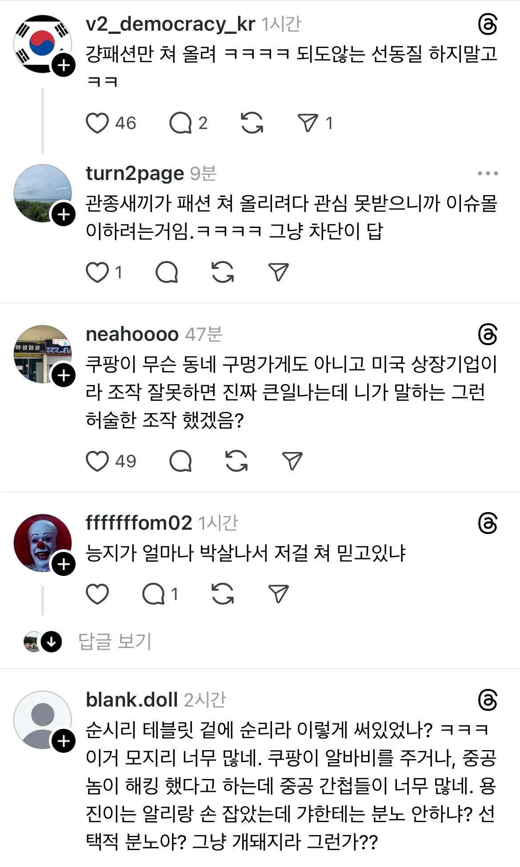This screenshot has width=520, height=867.
Task: Reply to fffffffom02's comment
Action: 153,594
